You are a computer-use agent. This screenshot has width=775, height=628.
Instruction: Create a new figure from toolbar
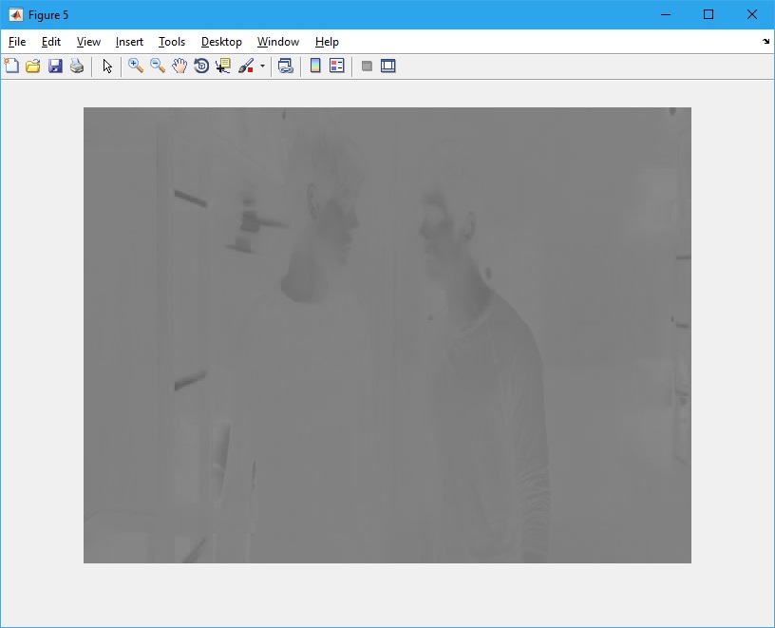point(11,66)
